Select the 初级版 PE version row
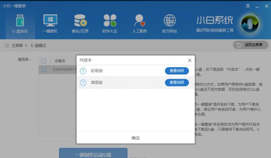 pyautogui.click(x=135, y=71)
